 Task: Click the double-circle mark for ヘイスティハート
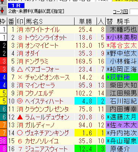(x=20, y=101)
